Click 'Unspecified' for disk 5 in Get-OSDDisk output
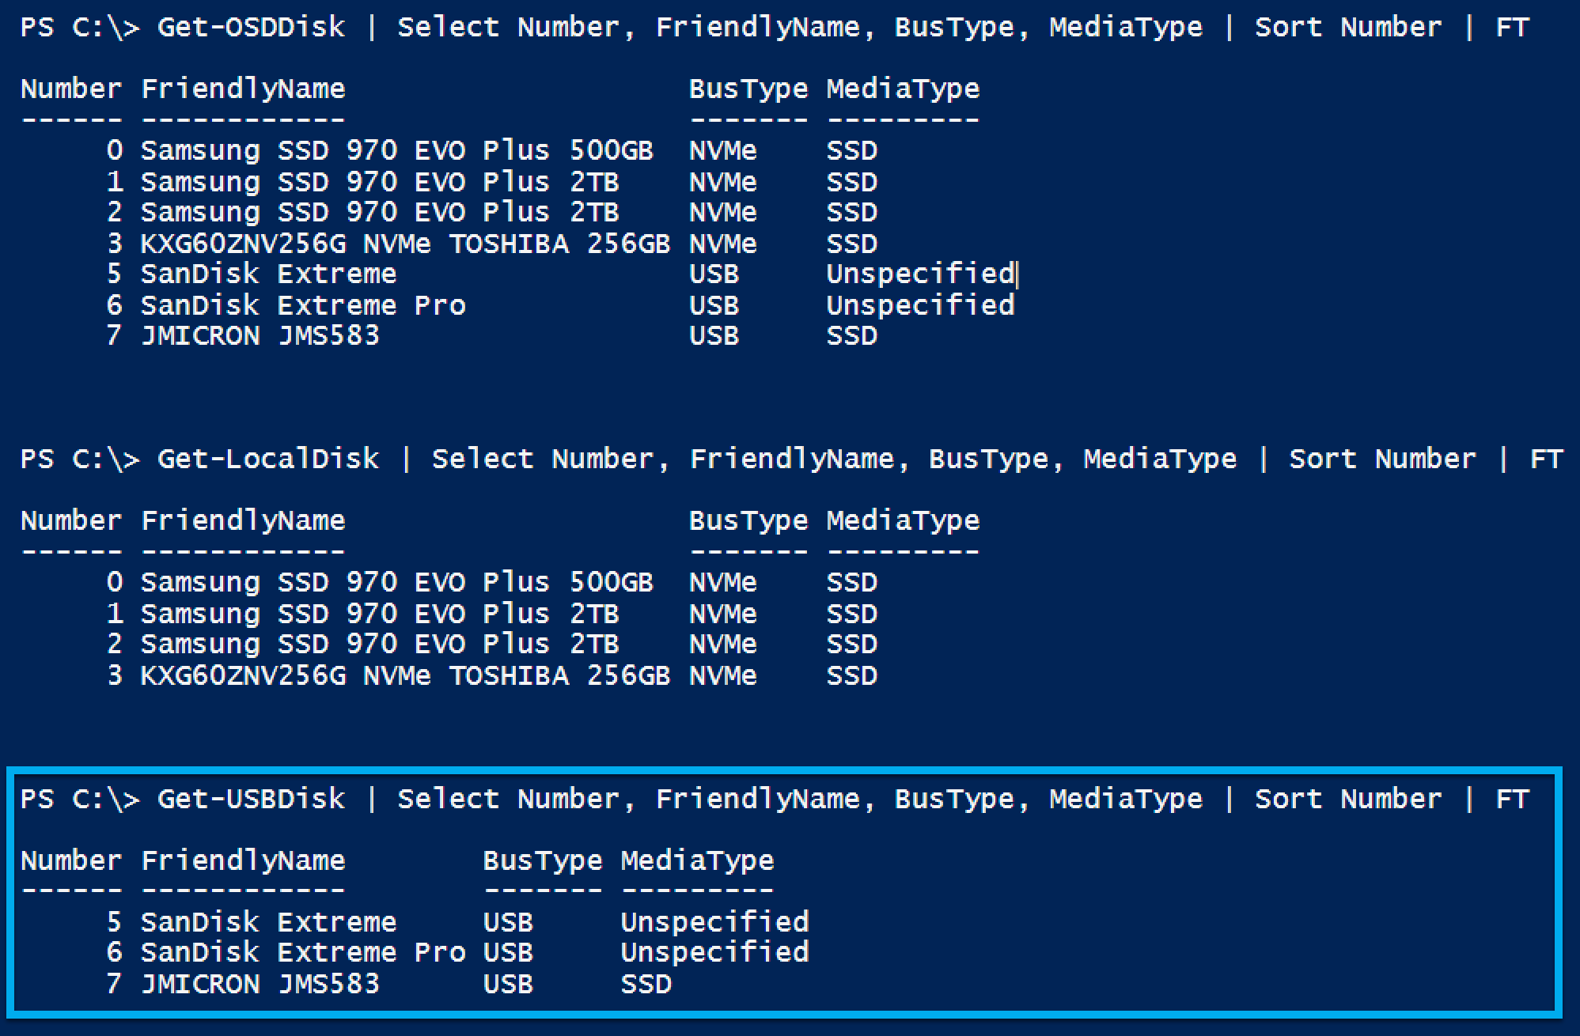The height and width of the screenshot is (1036, 1580). [x=920, y=274]
